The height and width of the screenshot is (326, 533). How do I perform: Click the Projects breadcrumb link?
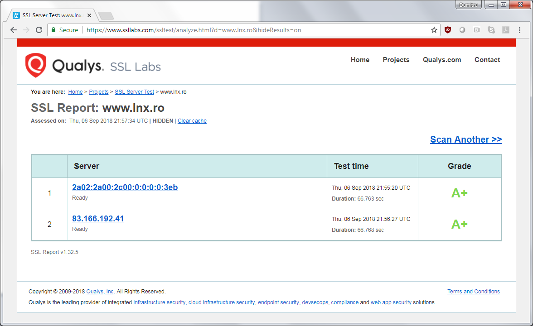(99, 91)
